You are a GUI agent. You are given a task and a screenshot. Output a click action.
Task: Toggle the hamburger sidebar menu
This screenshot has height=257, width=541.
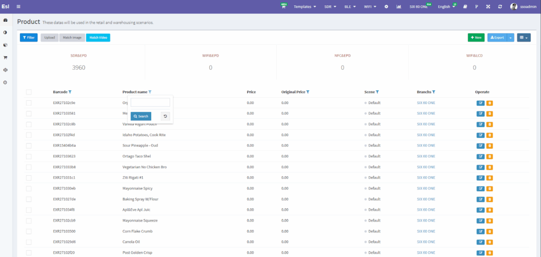[18, 6]
